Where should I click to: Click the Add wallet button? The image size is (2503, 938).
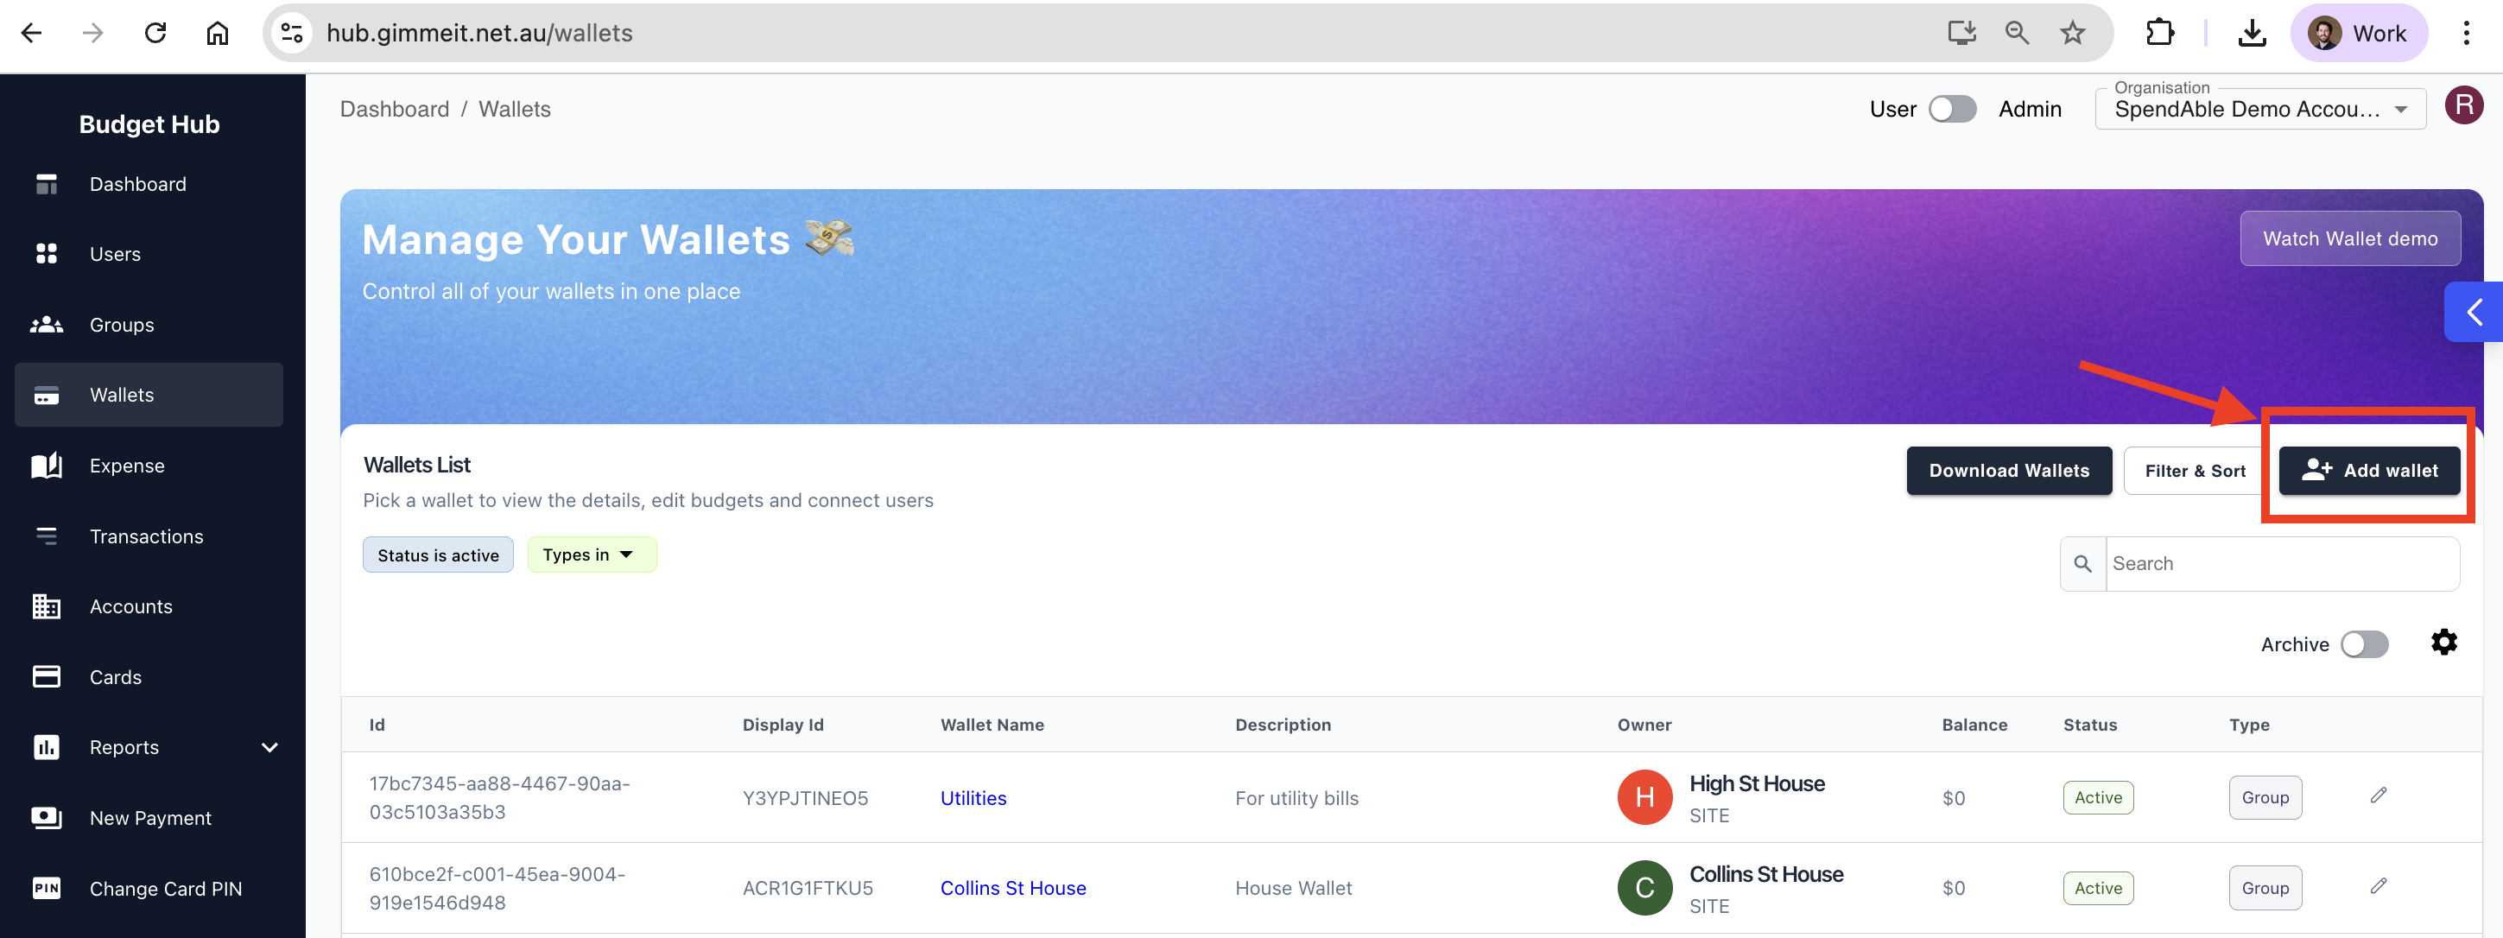2369,471
